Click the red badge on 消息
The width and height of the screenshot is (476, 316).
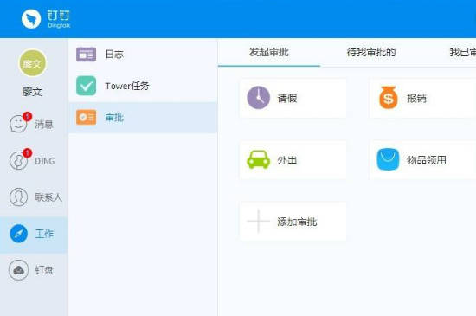tap(28, 116)
